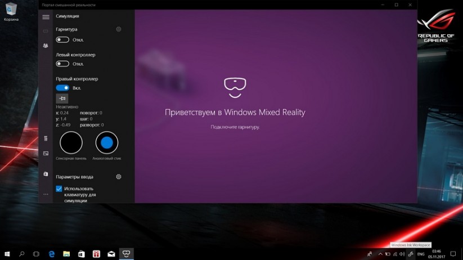The height and width of the screenshot is (260, 463).
Task: Open the hamburger navigation menu
Action: point(46,17)
